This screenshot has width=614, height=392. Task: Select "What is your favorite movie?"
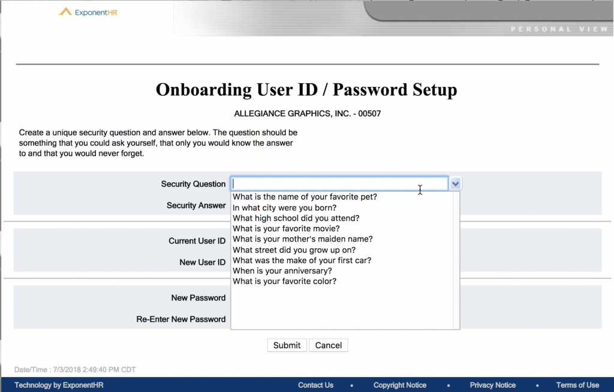click(x=282, y=228)
